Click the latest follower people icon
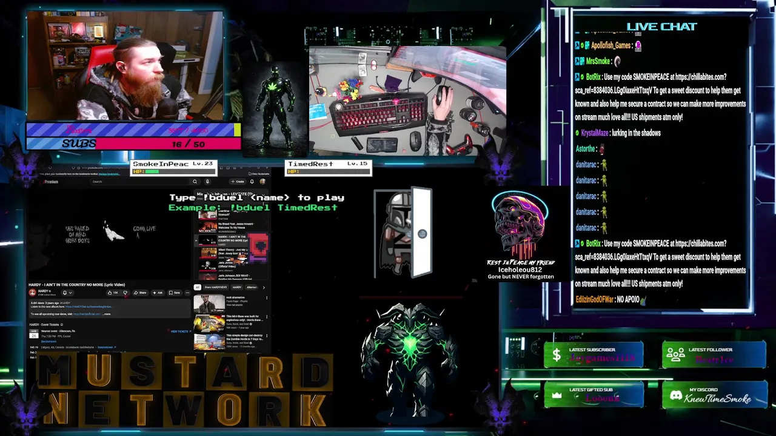This screenshot has width=776, height=436. (675, 355)
